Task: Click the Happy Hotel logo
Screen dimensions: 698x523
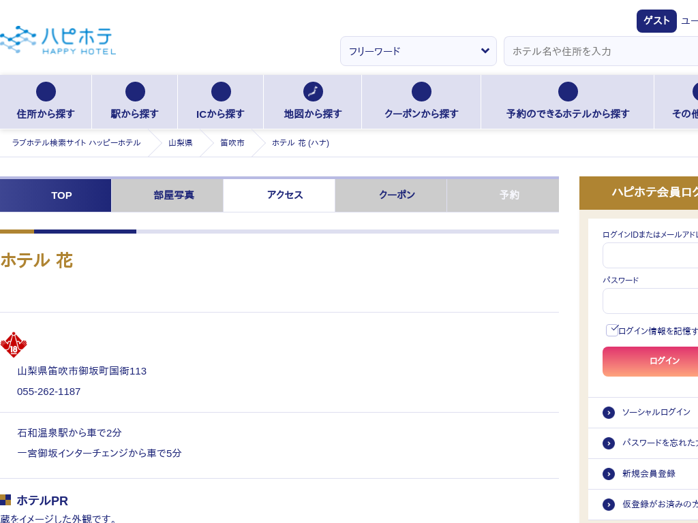Action: pyautogui.click(x=58, y=40)
